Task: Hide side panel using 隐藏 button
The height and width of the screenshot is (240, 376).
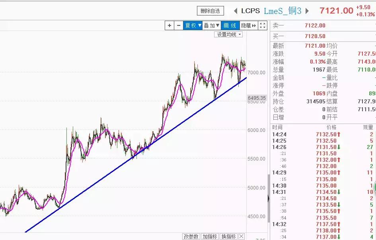Action: (248, 25)
